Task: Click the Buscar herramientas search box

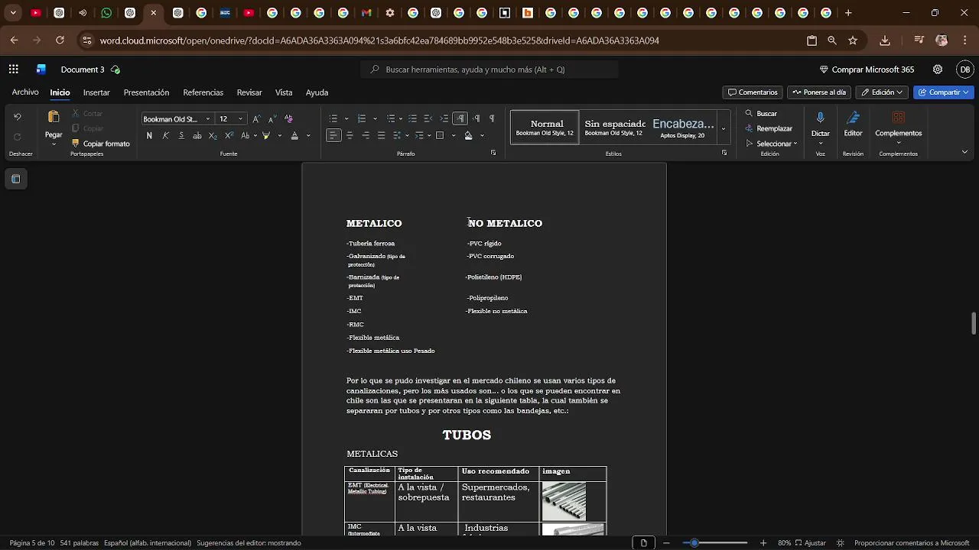Action: click(x=489, y=70)
